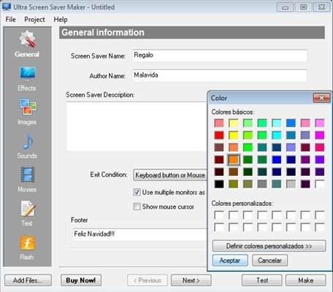Pick the cyan color swatch
This screenshot has width=333, height=292.
[x=277, y=135]
